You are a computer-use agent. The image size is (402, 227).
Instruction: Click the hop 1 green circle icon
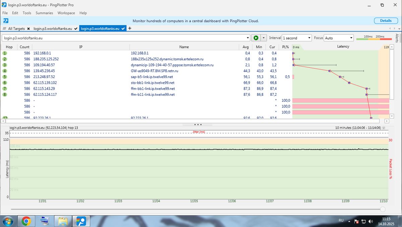point(5,53)
